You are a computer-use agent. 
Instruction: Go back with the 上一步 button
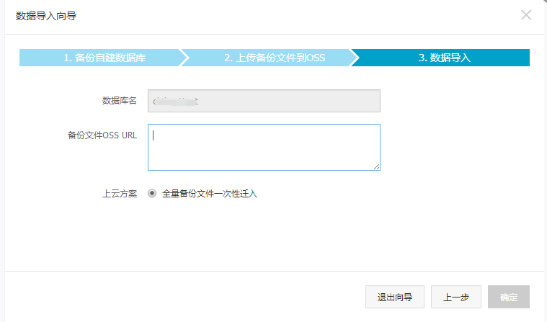pos(455,297)
